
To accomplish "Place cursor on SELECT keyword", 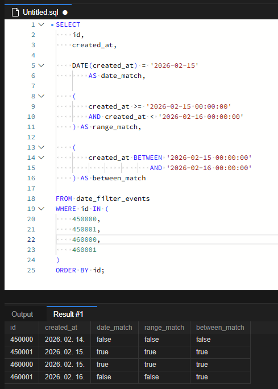I will 68,24.
